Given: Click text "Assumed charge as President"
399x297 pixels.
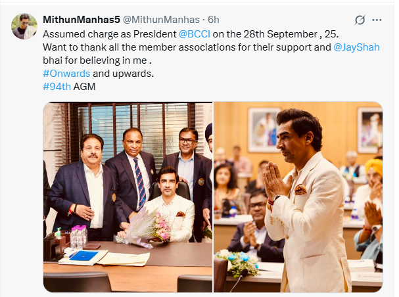Looking at the screenshot, I should (x=109, y=34).
